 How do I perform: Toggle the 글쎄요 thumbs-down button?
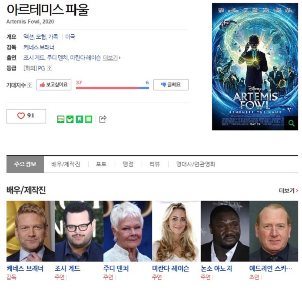tap(171, 85)
